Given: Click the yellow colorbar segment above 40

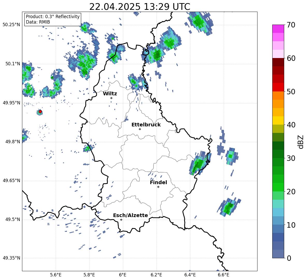Looking at the screenshot, I should point(278,120).
